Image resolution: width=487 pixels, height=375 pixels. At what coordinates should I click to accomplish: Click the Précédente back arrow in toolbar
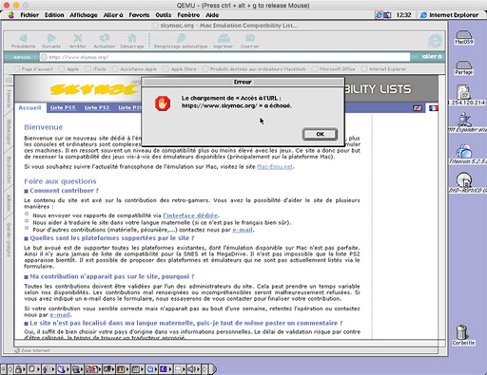[23, 38]
